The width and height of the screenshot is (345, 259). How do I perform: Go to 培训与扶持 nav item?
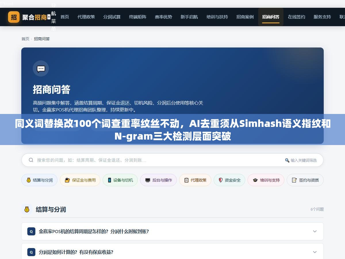coord(217,17)
